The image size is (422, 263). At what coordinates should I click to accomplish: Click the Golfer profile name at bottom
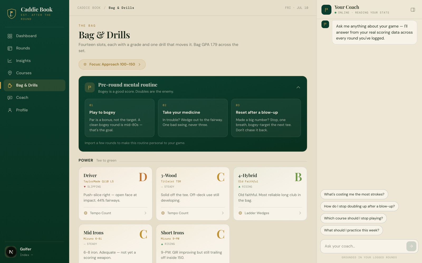(26, 249)
